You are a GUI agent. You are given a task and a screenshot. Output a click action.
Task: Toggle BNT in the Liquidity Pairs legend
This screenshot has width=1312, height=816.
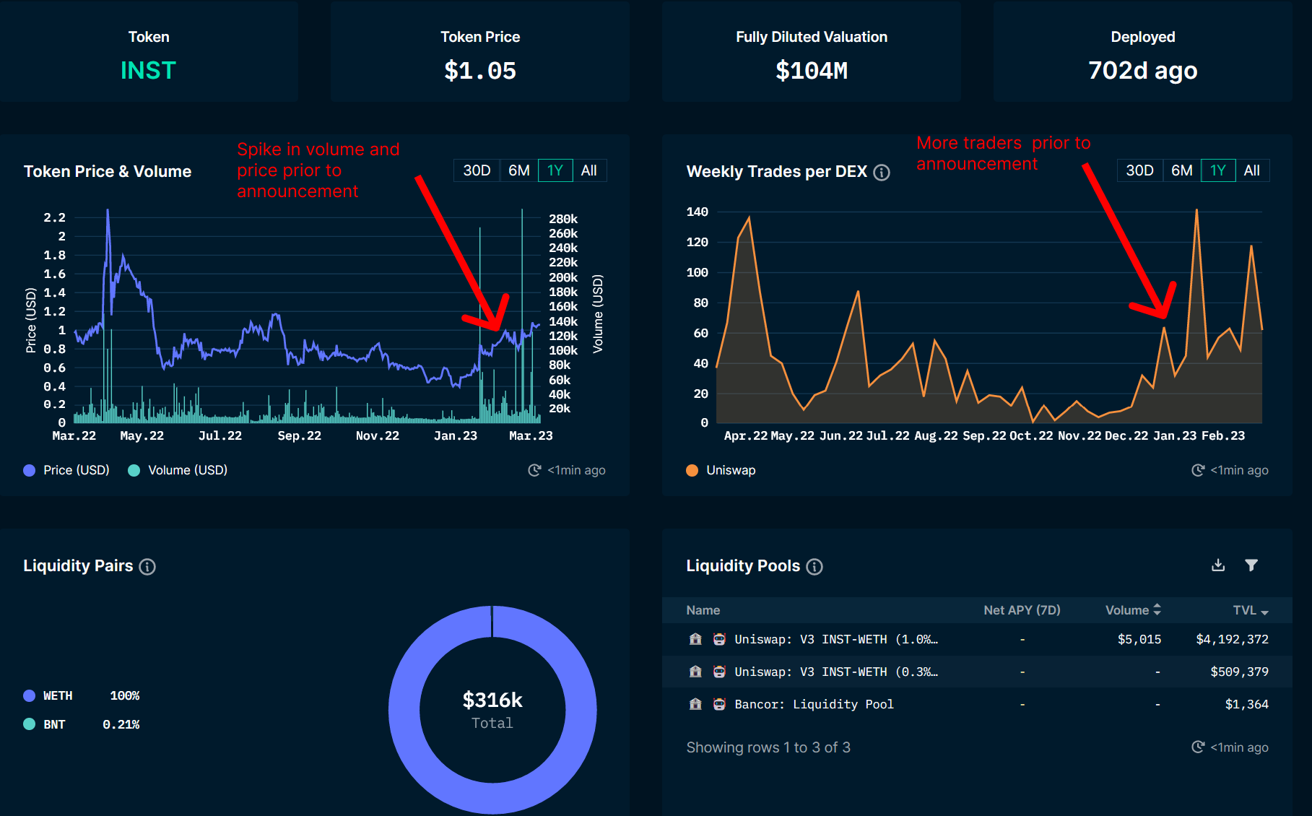pyautogui.click(x=44, y=724)
